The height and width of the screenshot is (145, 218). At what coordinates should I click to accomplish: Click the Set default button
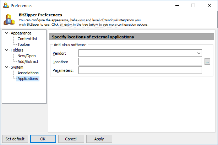[15, 139]
